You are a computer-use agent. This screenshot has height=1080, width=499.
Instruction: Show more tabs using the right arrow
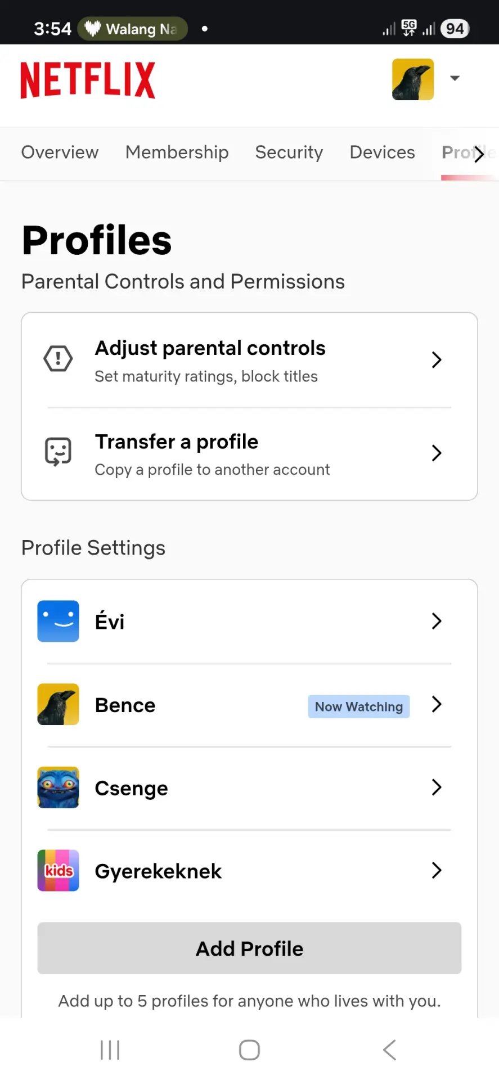(x=479, y=154)
